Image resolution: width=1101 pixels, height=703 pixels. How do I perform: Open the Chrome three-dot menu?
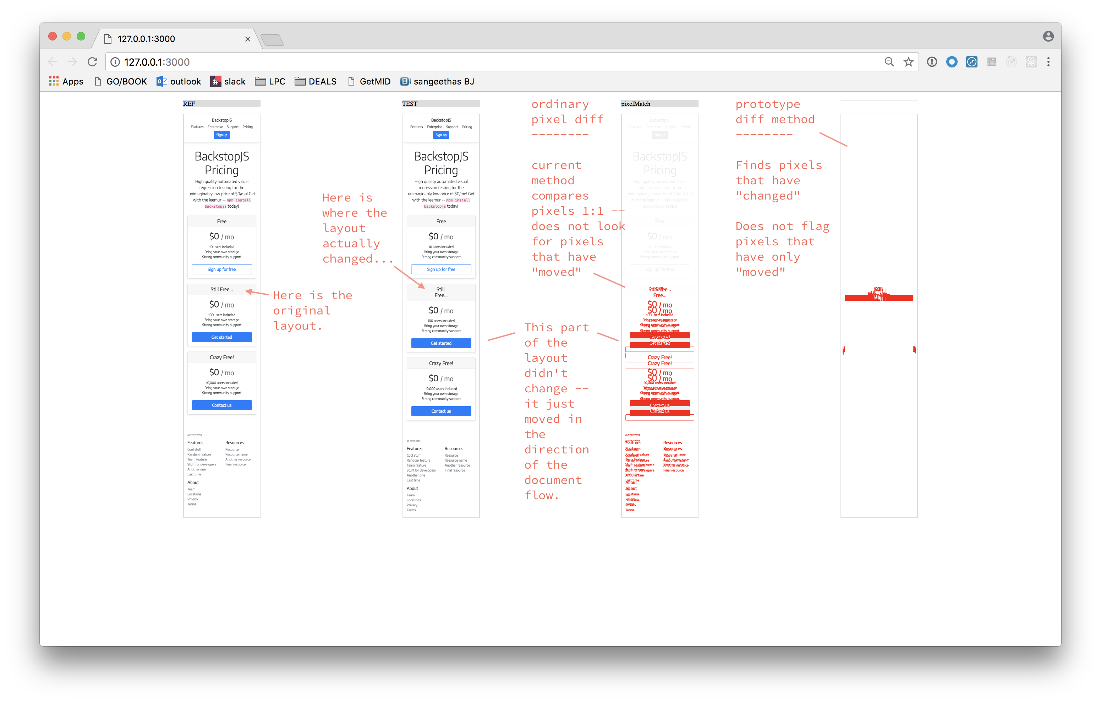pos(1048,62)
